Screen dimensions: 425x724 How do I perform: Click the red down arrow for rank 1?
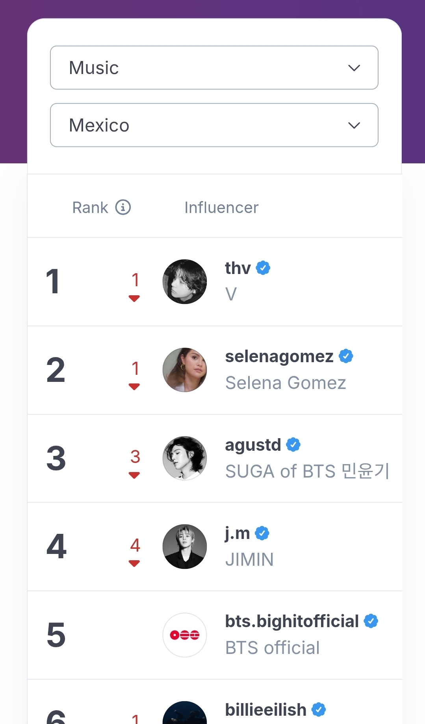click(134, 298)
